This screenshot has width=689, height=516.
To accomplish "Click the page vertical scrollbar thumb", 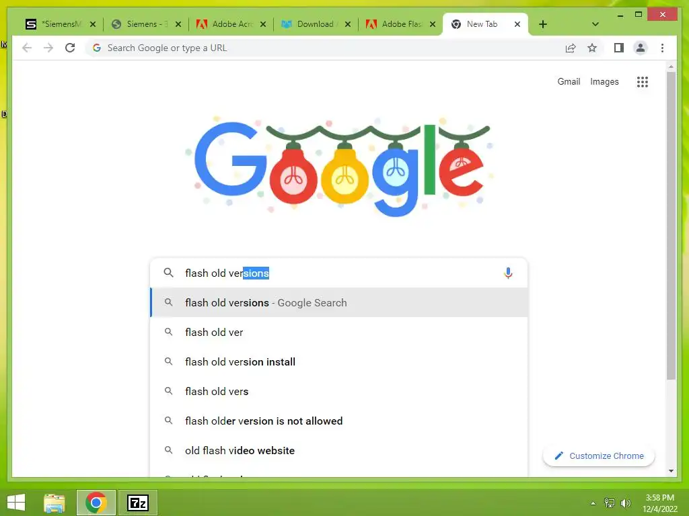I will (671, 226).
